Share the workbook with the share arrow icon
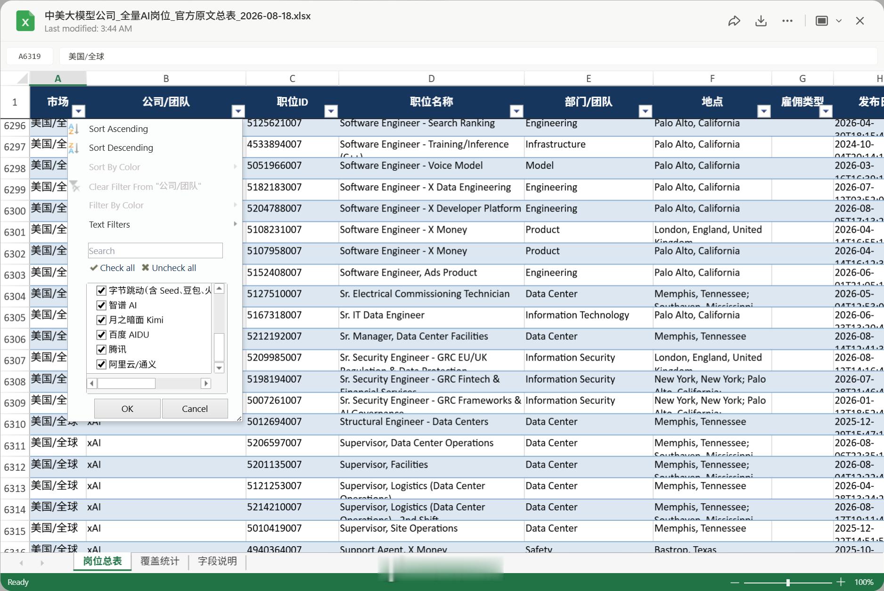The height and width of the screenshot is (591, 884). tap(734, 21)
